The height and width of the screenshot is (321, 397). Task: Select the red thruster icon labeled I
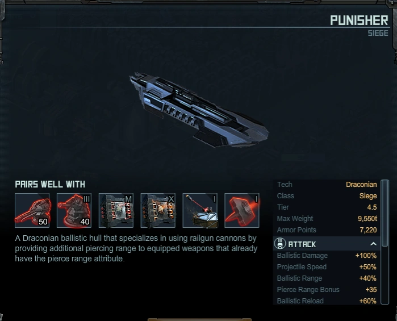coord(242,210)
